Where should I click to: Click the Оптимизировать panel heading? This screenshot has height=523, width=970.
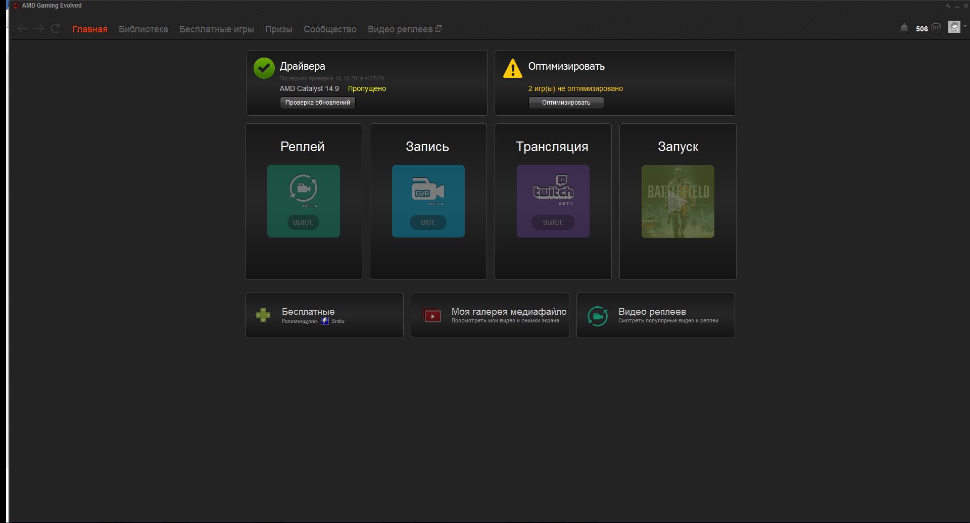pyautogui.click(x=566, y=66)
